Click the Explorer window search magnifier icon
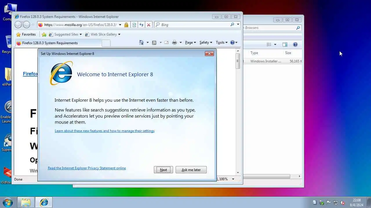Image resolution: width=371 pixels, height=208 pixels. (298, 28)
